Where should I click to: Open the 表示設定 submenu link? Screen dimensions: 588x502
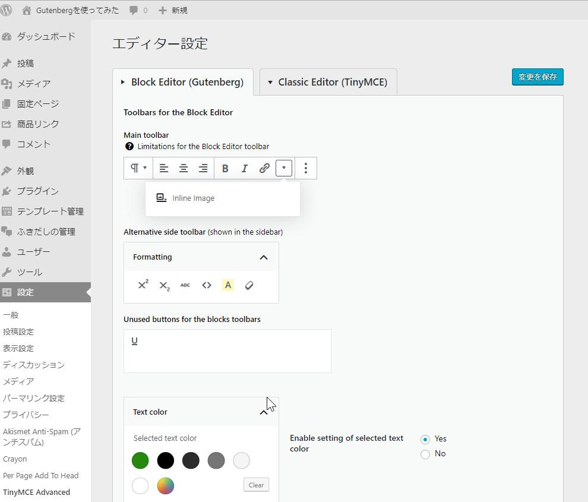coord(18,348)
